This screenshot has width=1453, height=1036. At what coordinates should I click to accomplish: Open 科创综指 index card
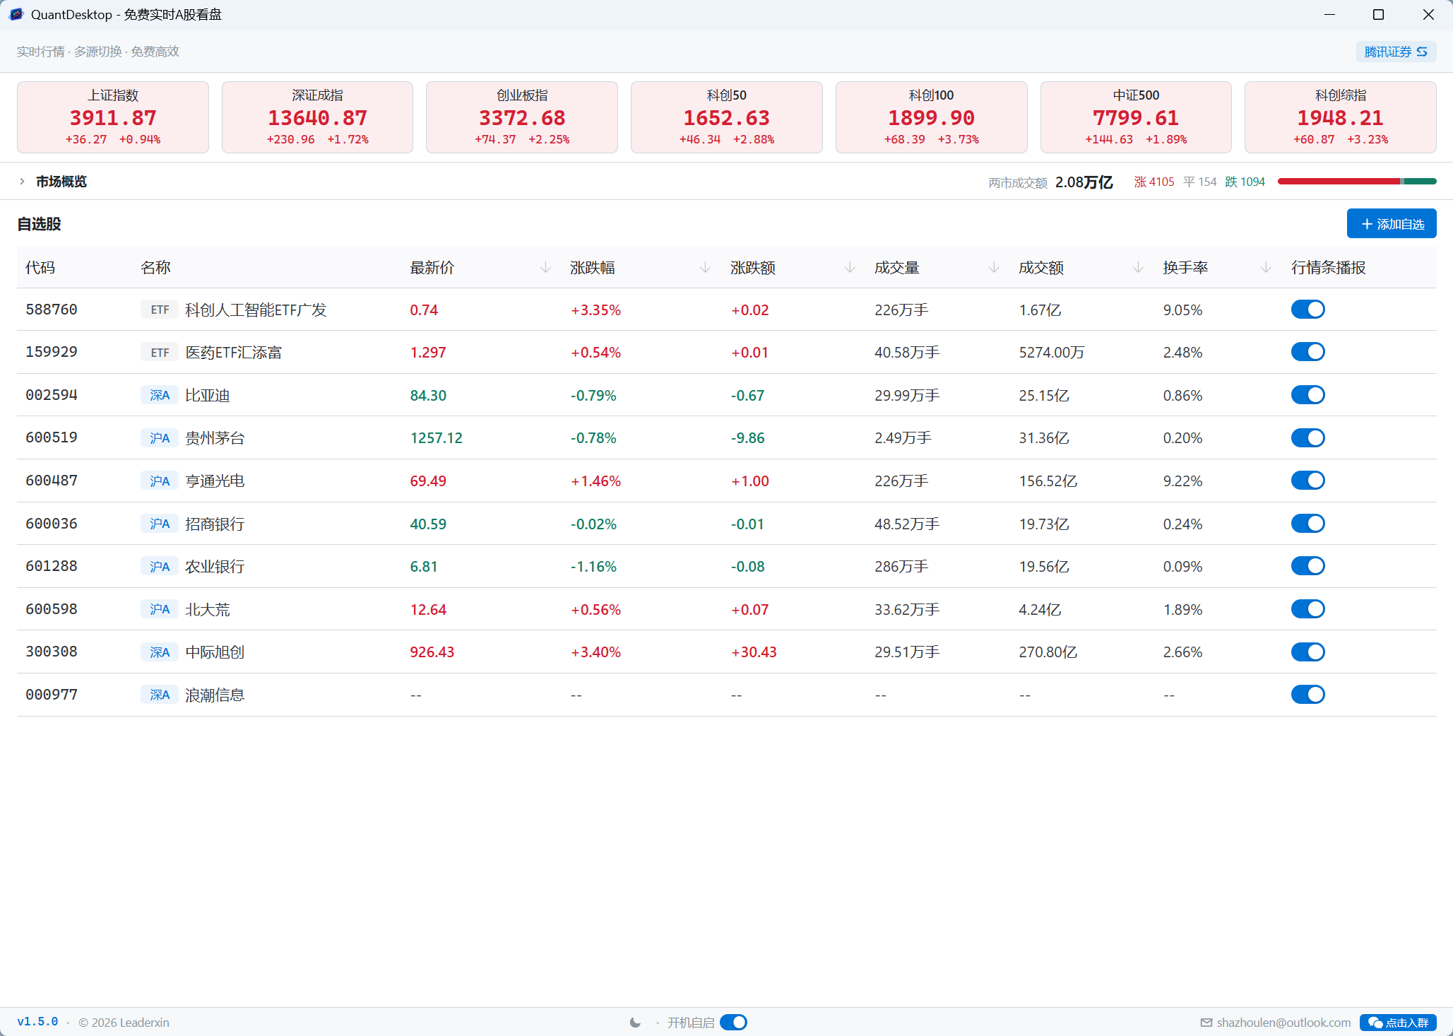coord(1340,117)
